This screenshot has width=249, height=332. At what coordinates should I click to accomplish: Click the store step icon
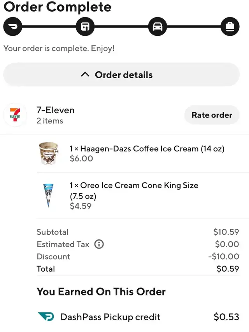(x=85, y=26)
